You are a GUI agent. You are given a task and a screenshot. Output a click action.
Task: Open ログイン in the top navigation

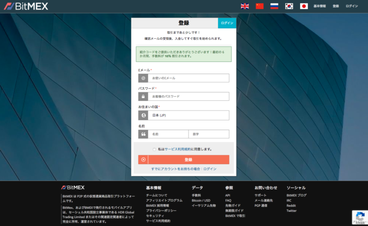coord(352,6)
